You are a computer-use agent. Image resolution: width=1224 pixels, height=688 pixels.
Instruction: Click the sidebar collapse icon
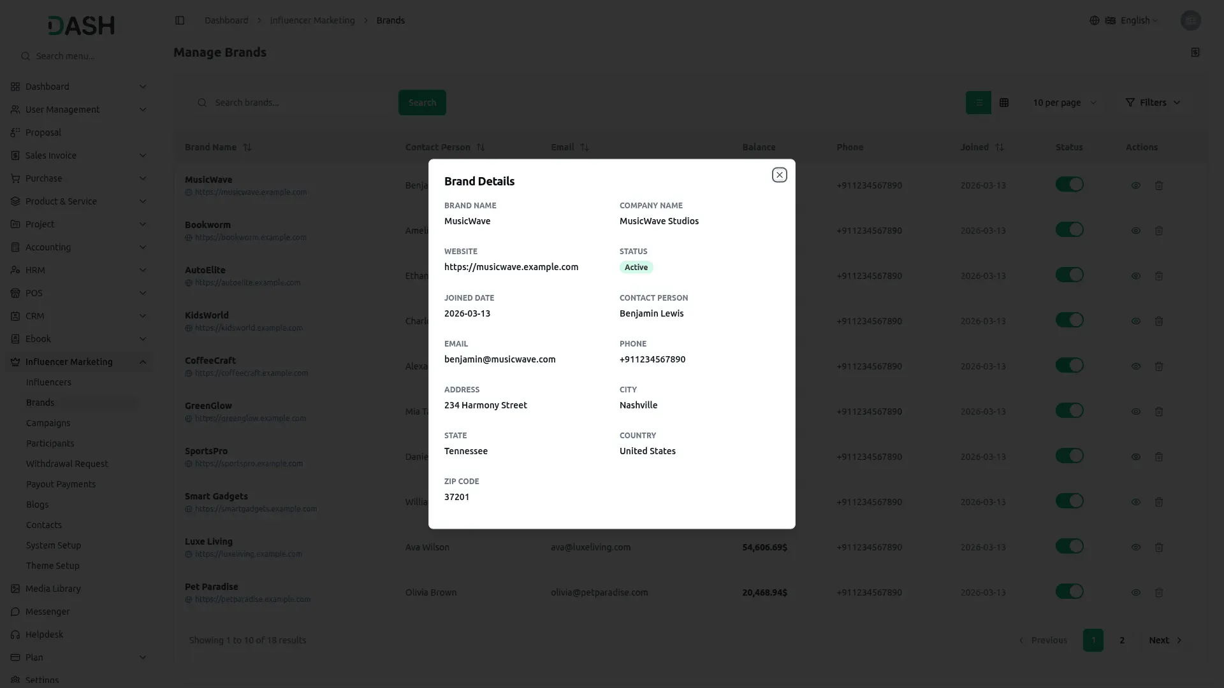pos(180,20)
